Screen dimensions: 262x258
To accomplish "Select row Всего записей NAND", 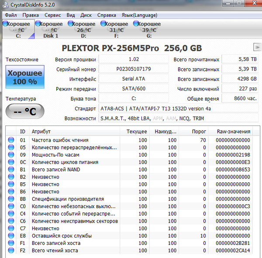I will coord(130,170).
